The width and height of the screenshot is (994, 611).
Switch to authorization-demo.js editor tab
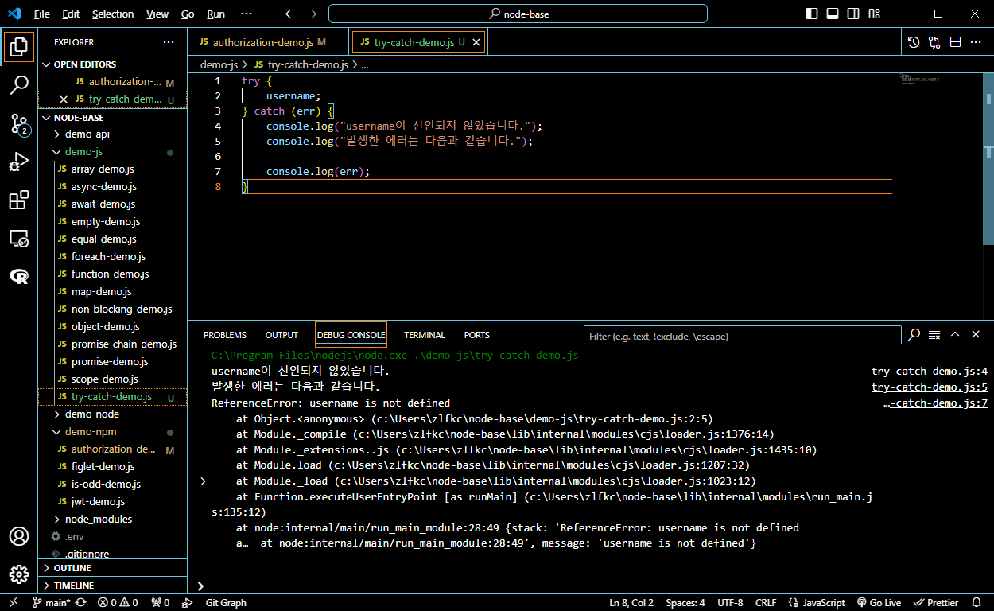pos(268,42)
